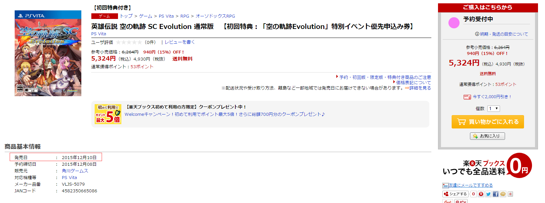Open the 個数 quantity dropdown
This screenshot has height=203, width=545.
[x=493, y=108]
